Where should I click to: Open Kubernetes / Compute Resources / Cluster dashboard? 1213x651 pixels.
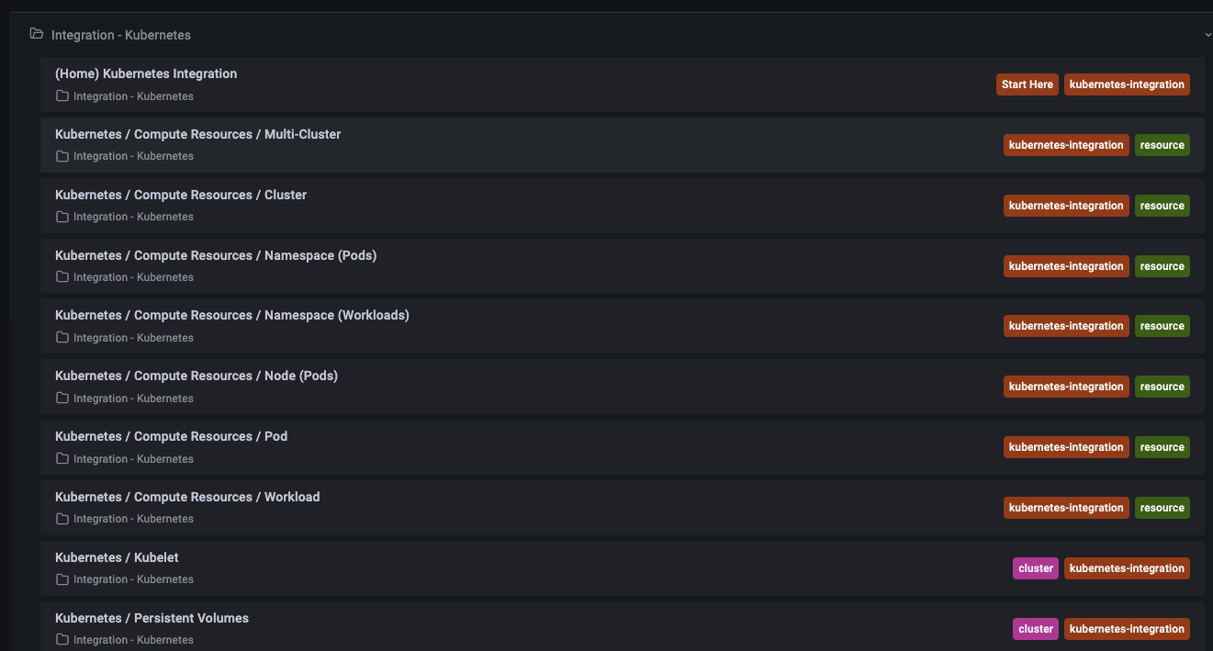tap(181, 195)
